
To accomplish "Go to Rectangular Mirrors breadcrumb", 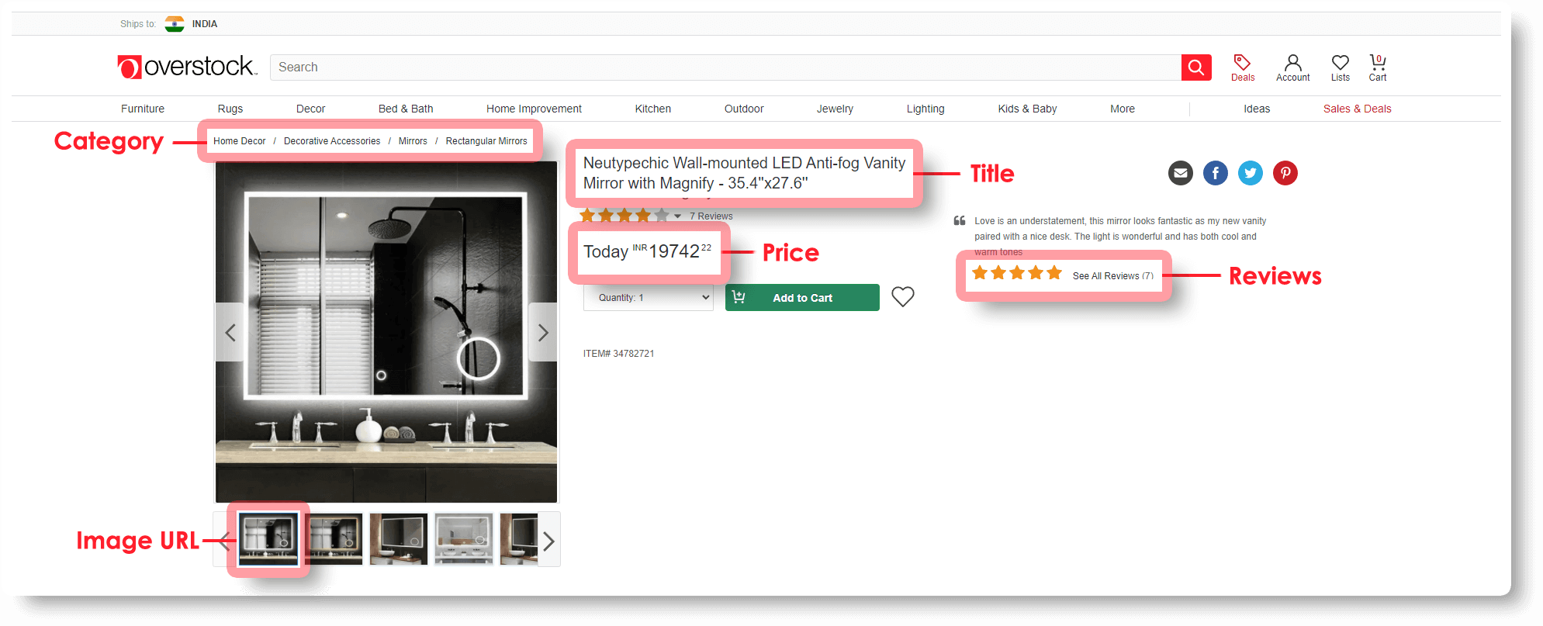I will click(x=486, y=141).
